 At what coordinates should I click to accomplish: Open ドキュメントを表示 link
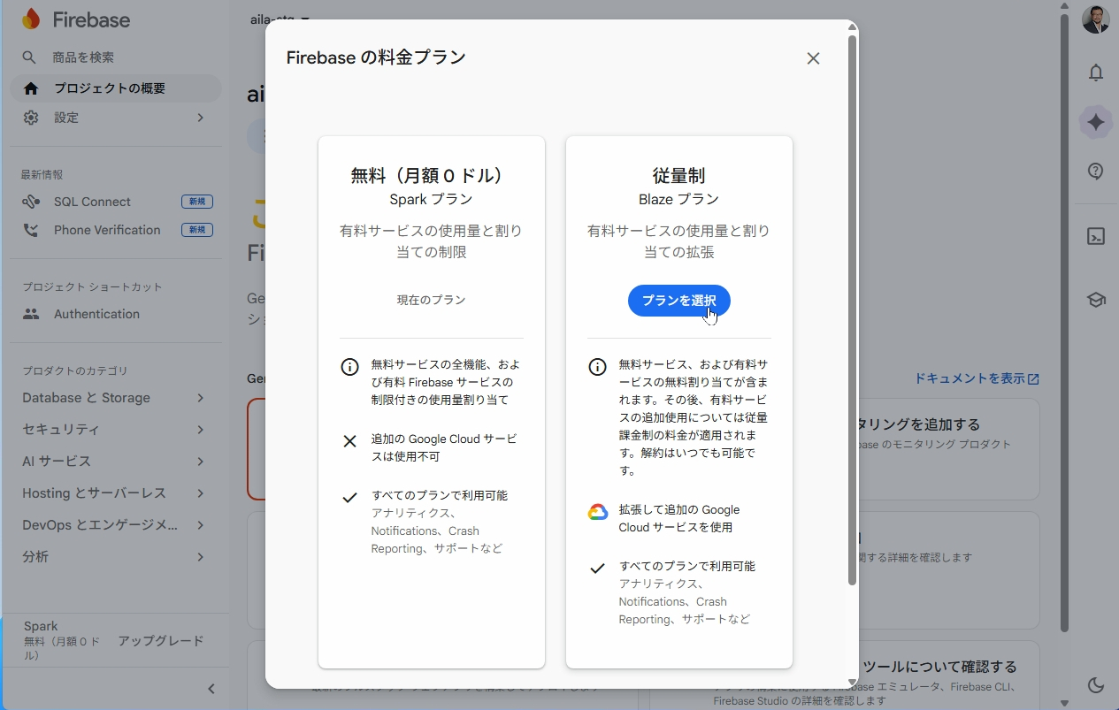tap(977, 378)
